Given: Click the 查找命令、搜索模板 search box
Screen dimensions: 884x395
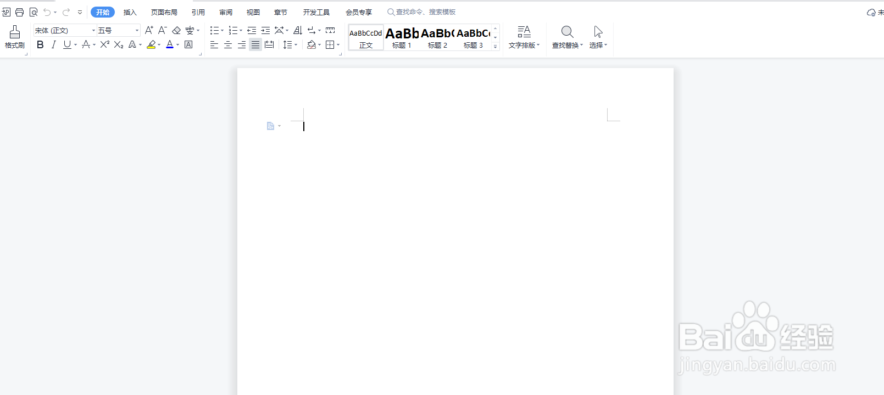Looking at the screenshot, I should pos(422,12).
